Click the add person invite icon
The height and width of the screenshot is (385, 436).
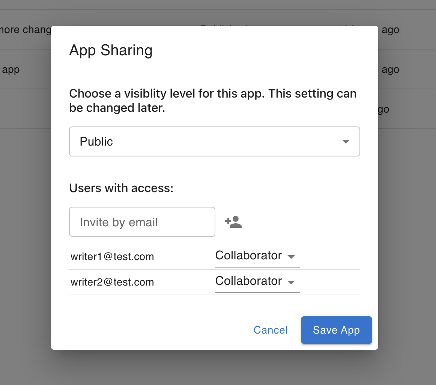(233, 222)
